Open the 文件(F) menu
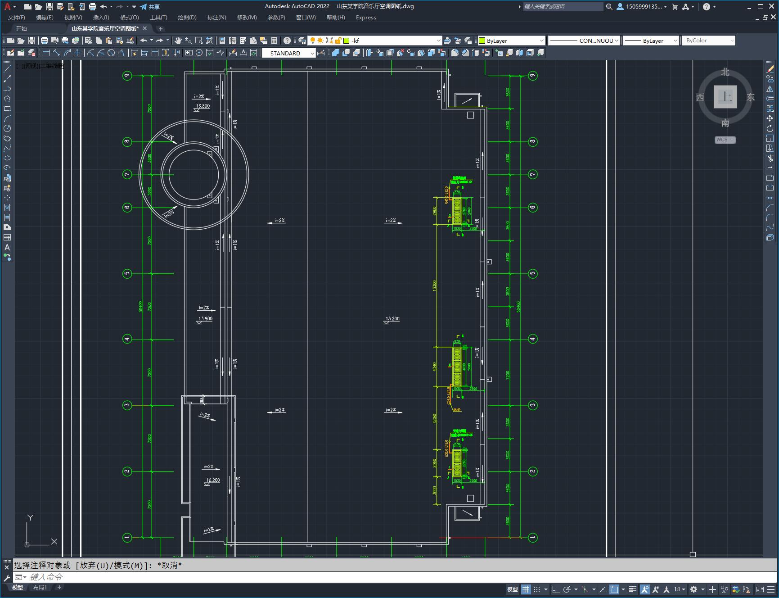 click(x=17, y=17)
